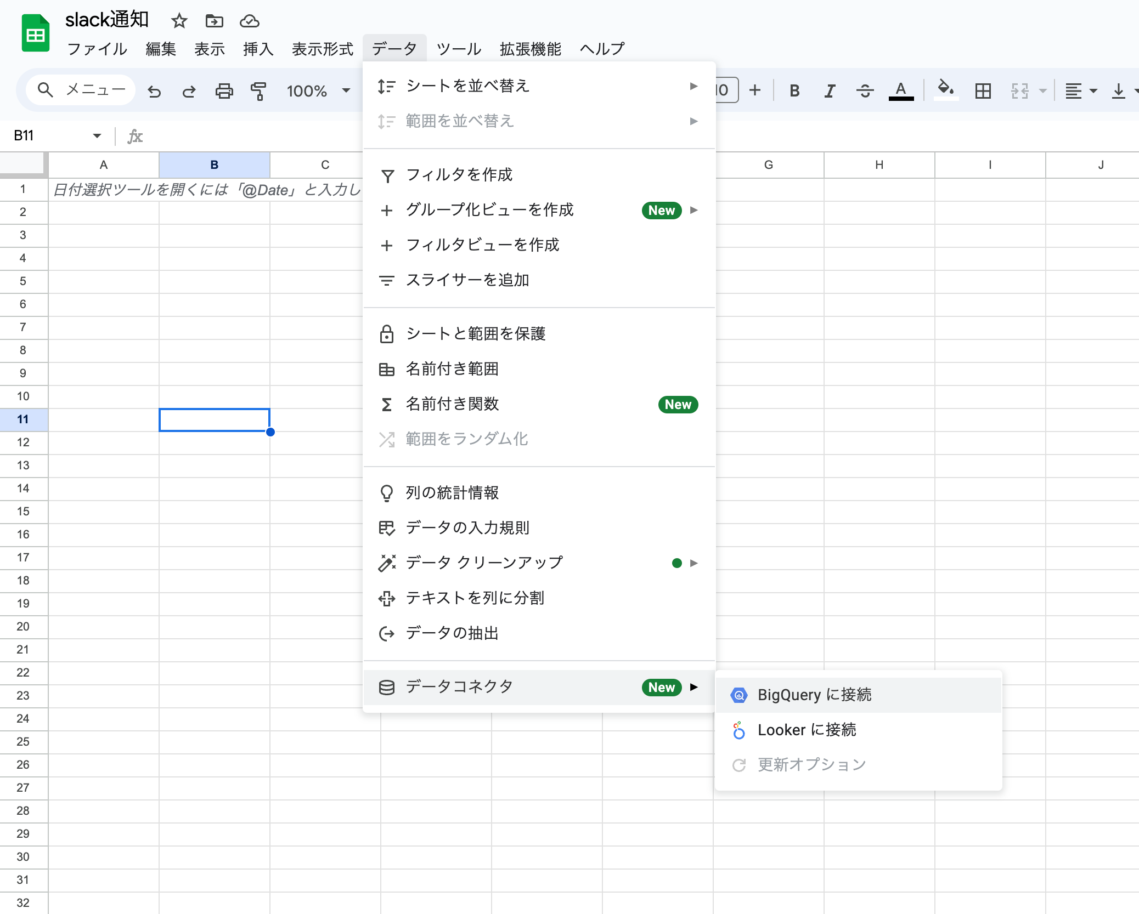
Task: Click the merge cells icon
Action: [x=1019, y=90]
